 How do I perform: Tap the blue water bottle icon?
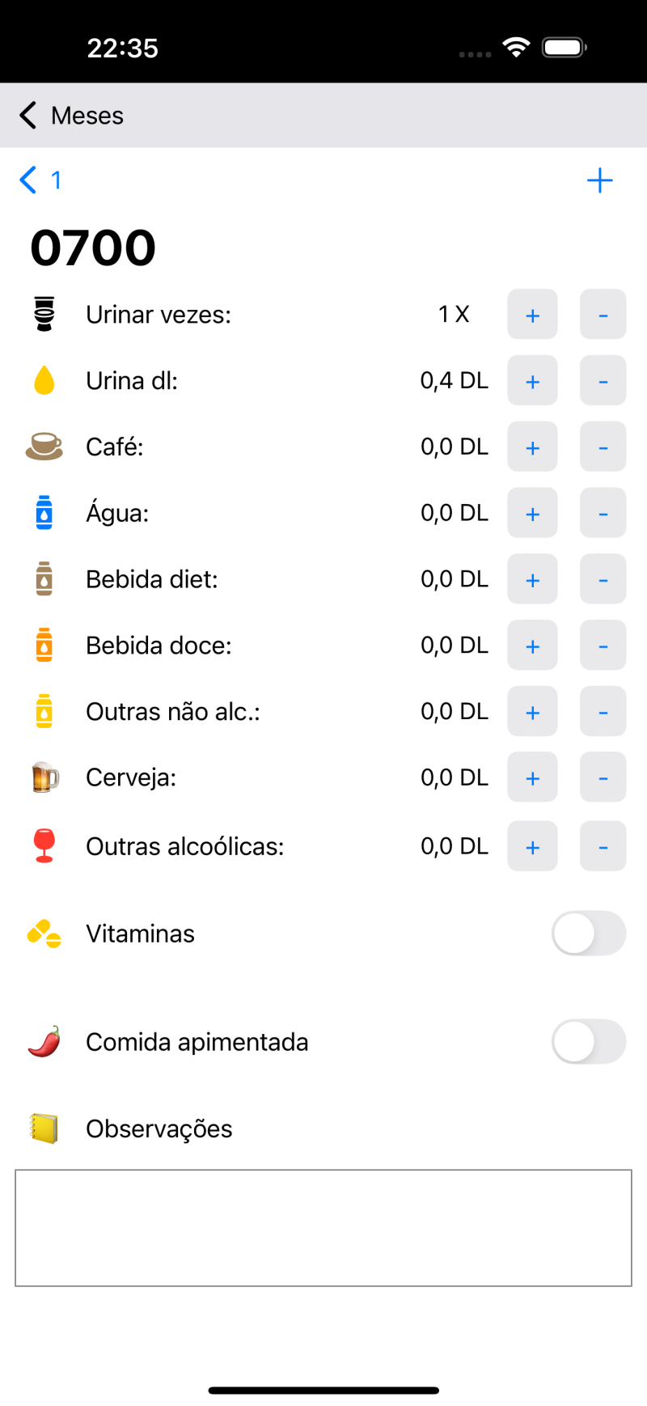tap(44, 513)
